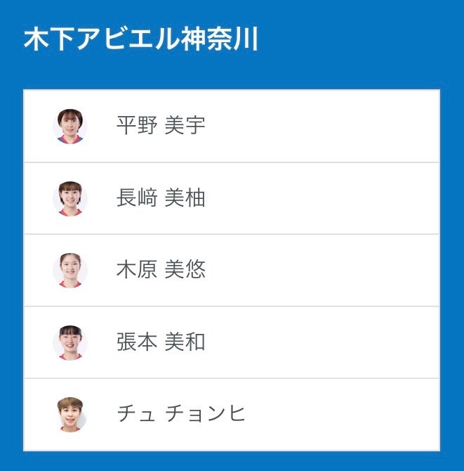Viewport: 464px width, 471px height.
Task: Click 平野 美宇's profile photo
Action: tap(70, 127)
